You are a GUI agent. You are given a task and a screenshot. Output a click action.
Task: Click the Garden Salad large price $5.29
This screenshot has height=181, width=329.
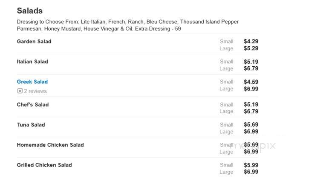pyautogui.click(x=251, y=48)
